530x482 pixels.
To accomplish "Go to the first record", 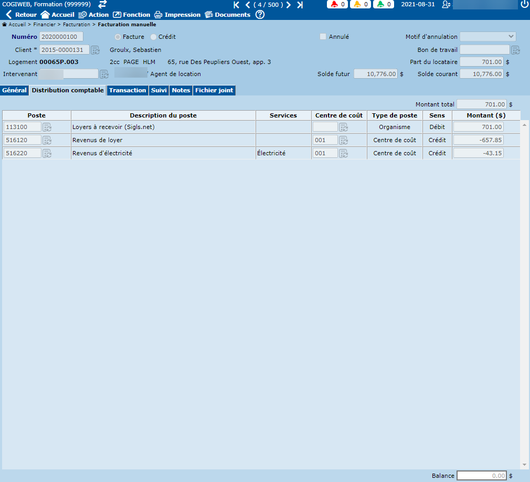I will (236, 5).
